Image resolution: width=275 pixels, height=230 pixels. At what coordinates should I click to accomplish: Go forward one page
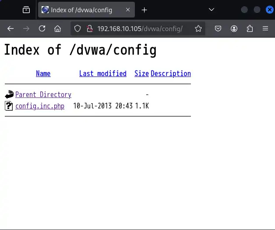tap(26, 28)
